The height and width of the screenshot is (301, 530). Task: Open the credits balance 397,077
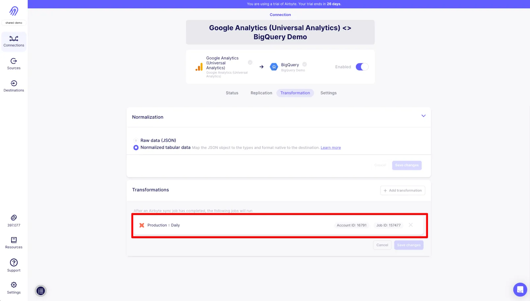pos(14,221)
